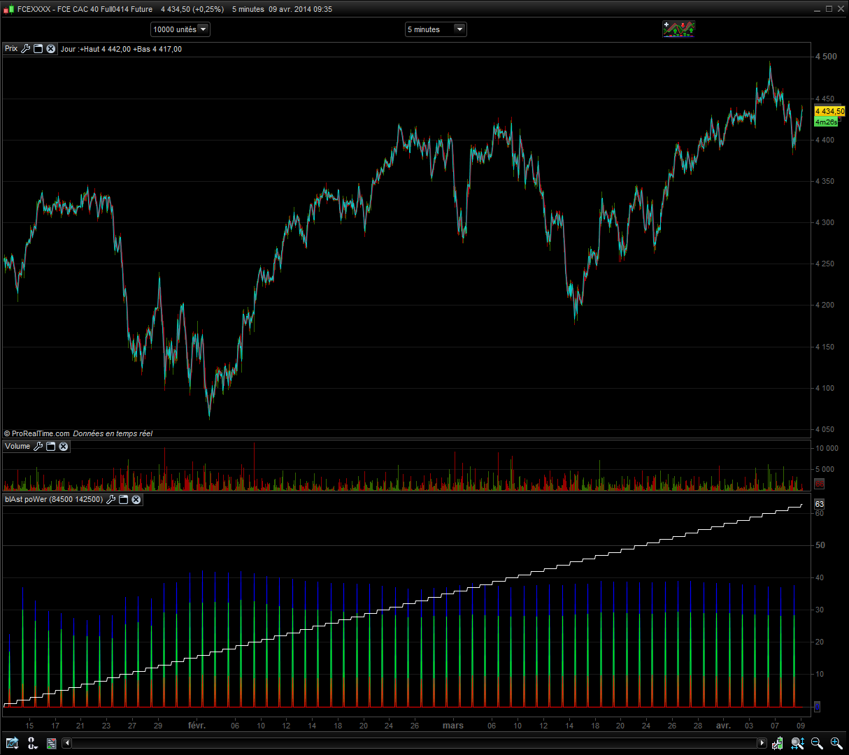This screenshot has height=755, width=849.
Task: Open the 10000 unités dropdown
Action: tap(180, 29)
